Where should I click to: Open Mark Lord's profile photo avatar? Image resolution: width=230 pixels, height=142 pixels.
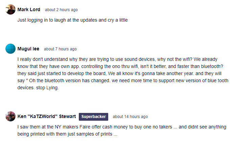pyautogui.click(x=10, y=9)
